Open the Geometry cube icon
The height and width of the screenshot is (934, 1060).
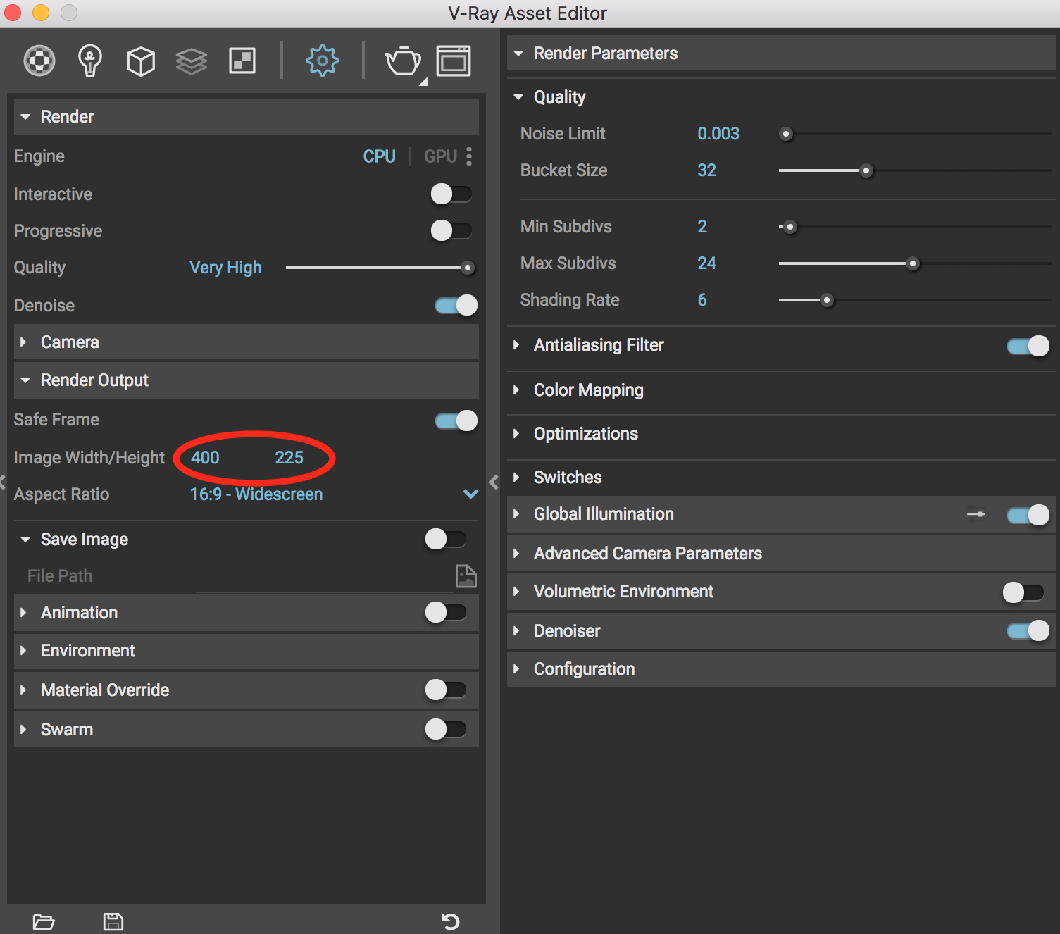(x=141, y=61)
